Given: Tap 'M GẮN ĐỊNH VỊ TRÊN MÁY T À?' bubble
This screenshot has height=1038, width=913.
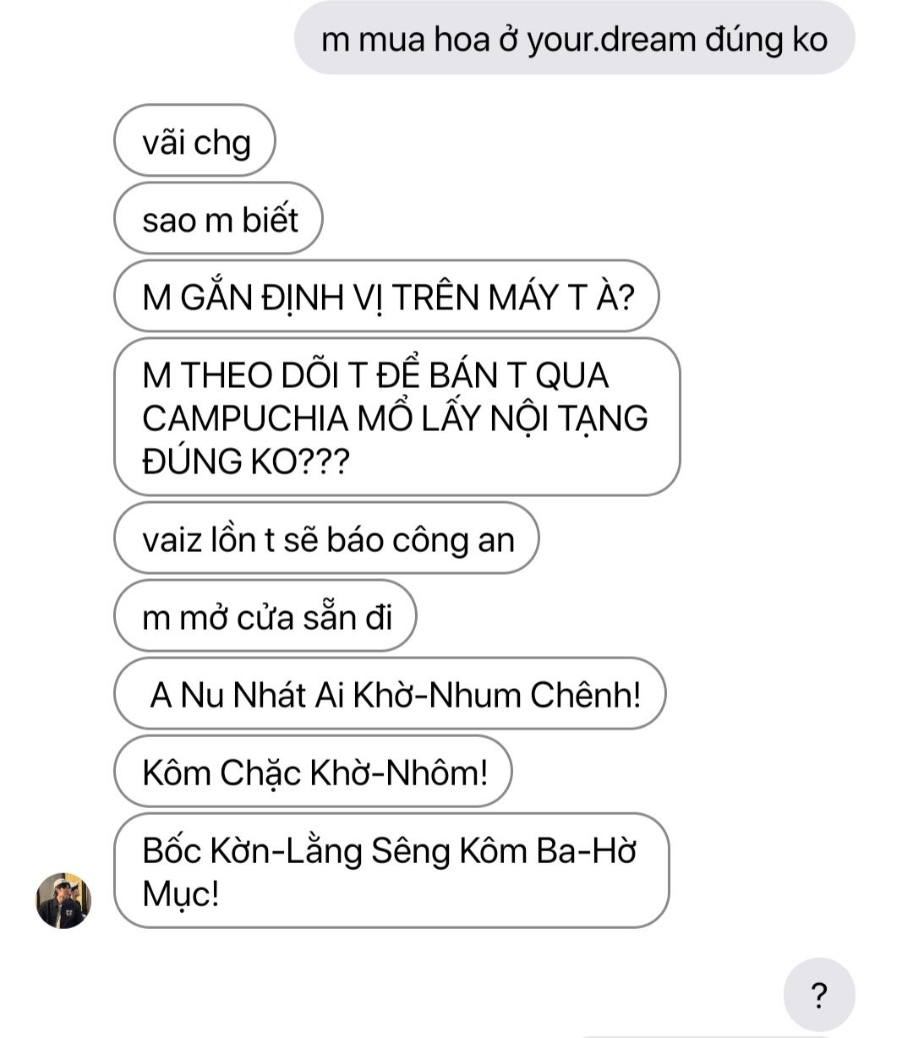Looking at the screenshot, I should (x=387, y=297).
